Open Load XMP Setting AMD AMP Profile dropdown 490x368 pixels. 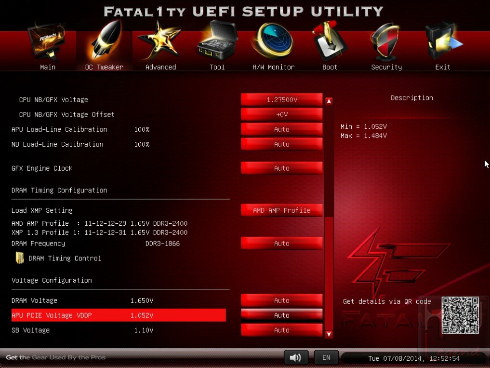tap(281, 210)
